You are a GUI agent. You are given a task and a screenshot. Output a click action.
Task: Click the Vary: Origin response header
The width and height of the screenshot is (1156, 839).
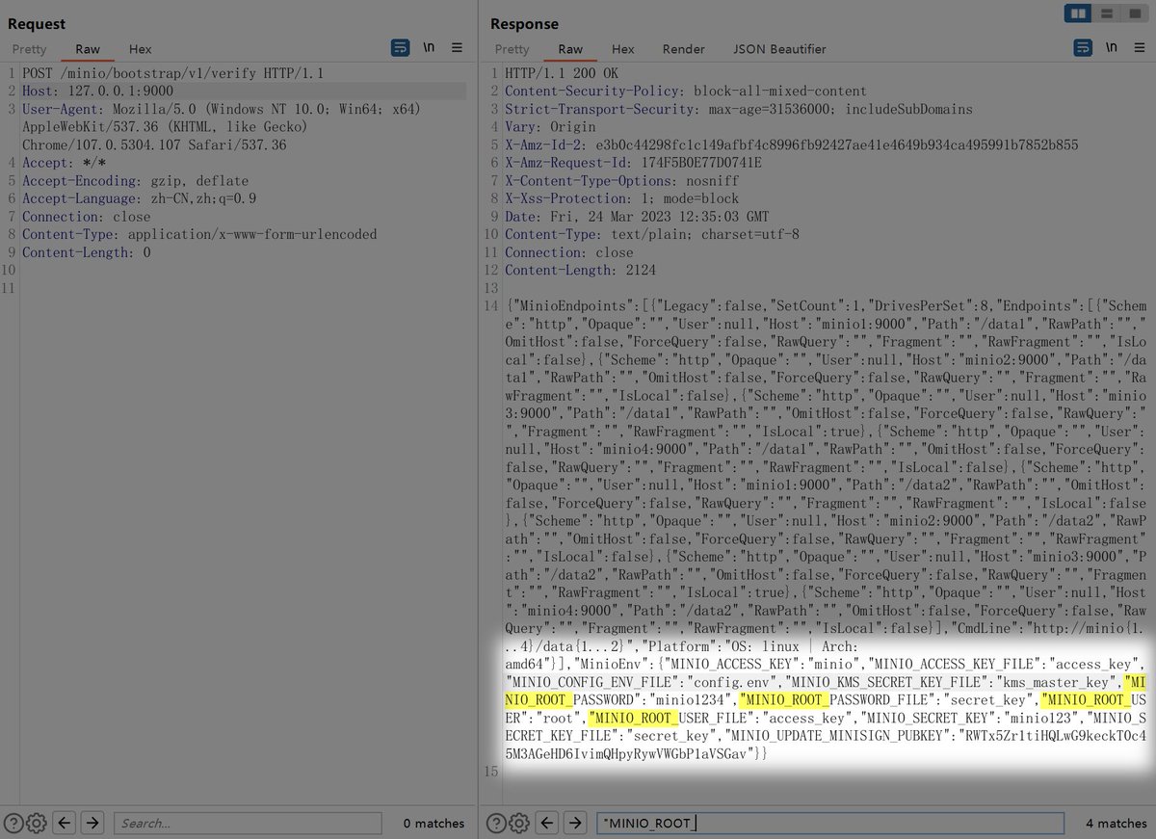tap(550, 127)
